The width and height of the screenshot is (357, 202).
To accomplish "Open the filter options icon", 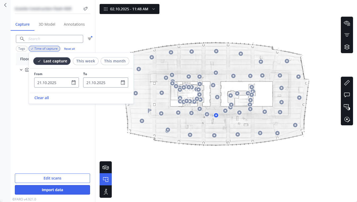I will [x=90, y=39].
